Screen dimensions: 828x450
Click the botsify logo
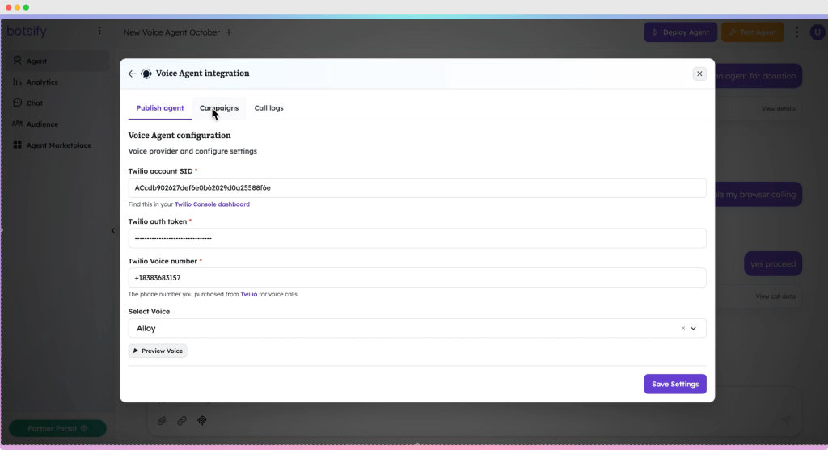(x=27, y=32)
